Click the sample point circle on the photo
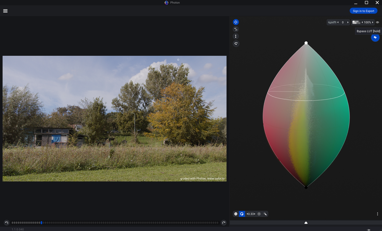The height and width of the screenshot is (231, 382). tap(178, 60)
